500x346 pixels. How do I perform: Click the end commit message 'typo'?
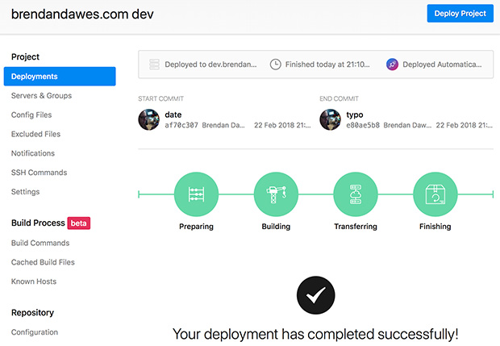tap(355, 115)
